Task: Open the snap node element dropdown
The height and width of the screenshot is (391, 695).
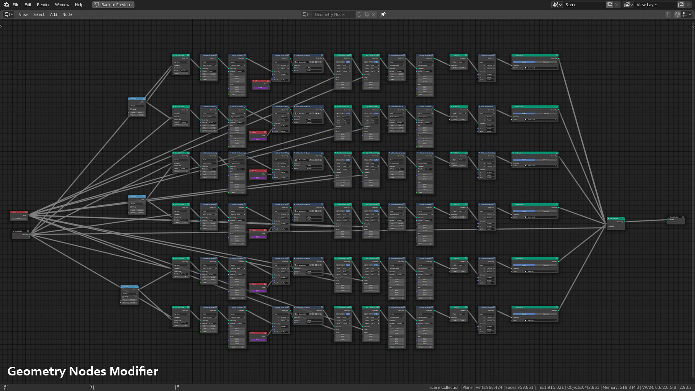Action: 687,14
